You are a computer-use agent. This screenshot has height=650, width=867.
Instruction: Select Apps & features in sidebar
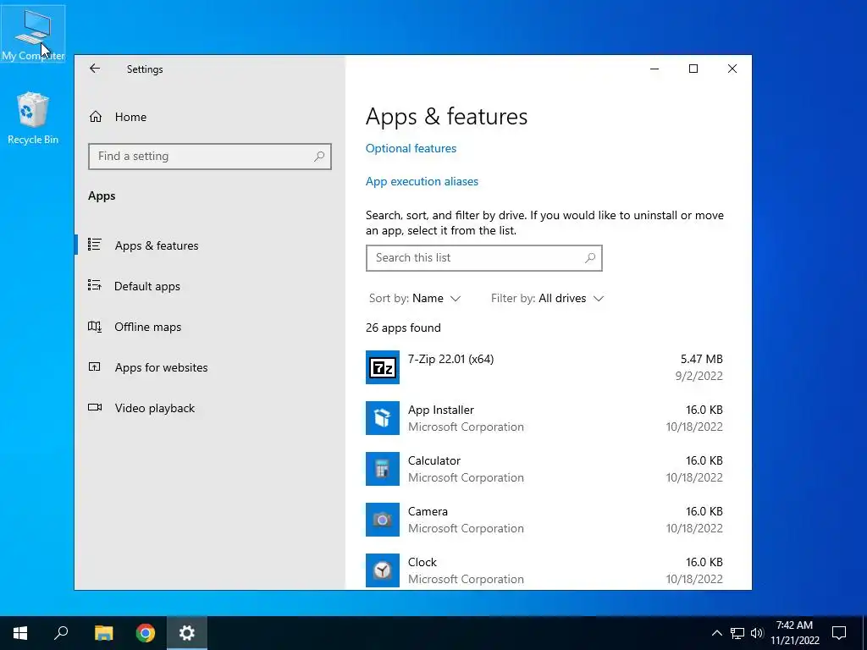pos(210,245)
